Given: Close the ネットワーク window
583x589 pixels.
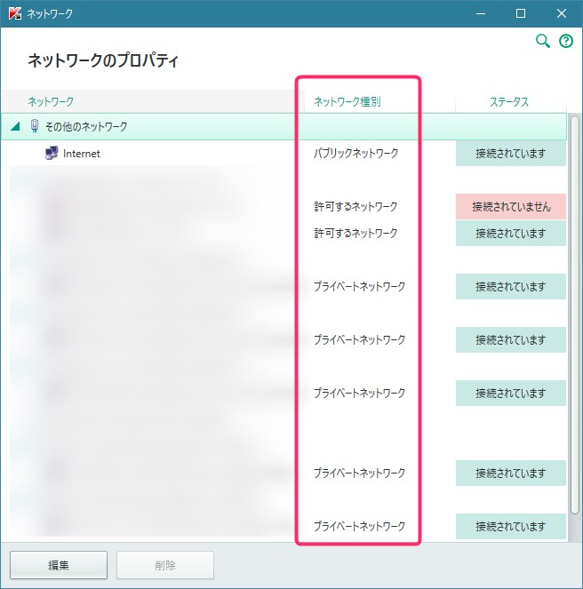Looking at the screenshot, I should (562, 13).
